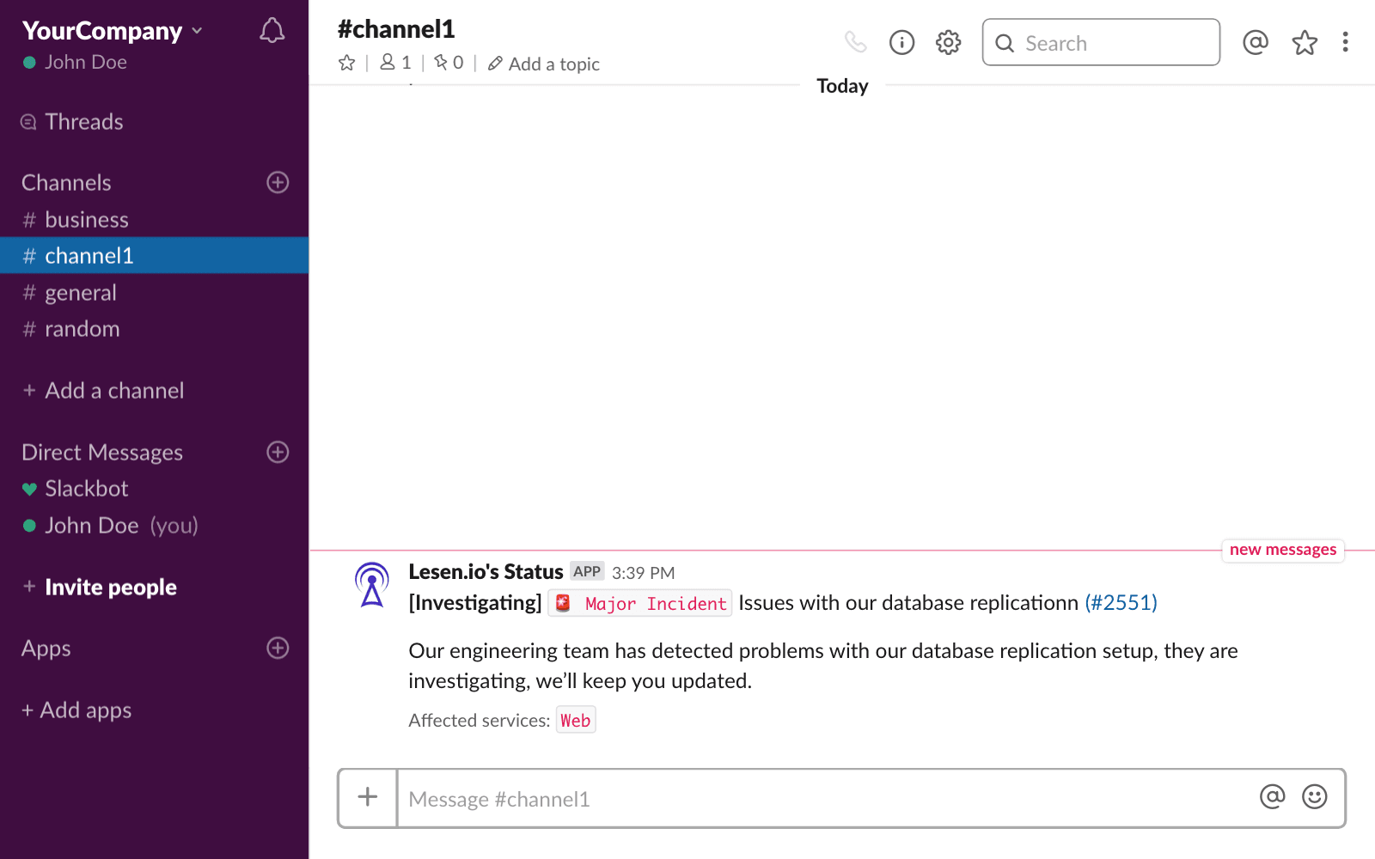The width and height of the screenshot is (1375, 859).
Task: Open the notifications bell
Action: (272, 31)
